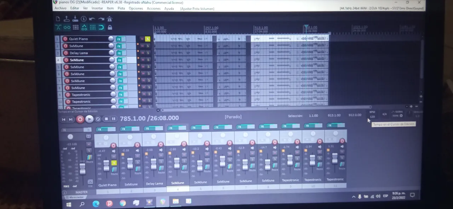This screenshot has width=453, height=209.
Task: Arm record on Quiet Piano track
Action: click(65, 39)
